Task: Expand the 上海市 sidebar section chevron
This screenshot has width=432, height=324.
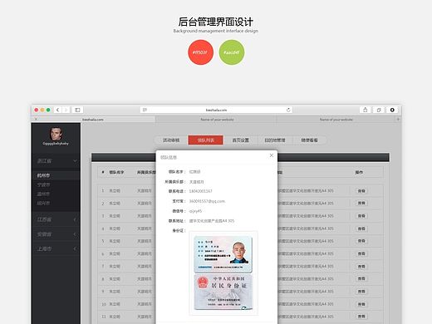Action: pos(75,248)
